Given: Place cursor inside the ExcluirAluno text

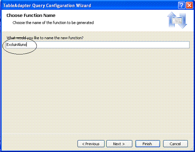Looking at the screenshot, I should [x=17, y=45].
